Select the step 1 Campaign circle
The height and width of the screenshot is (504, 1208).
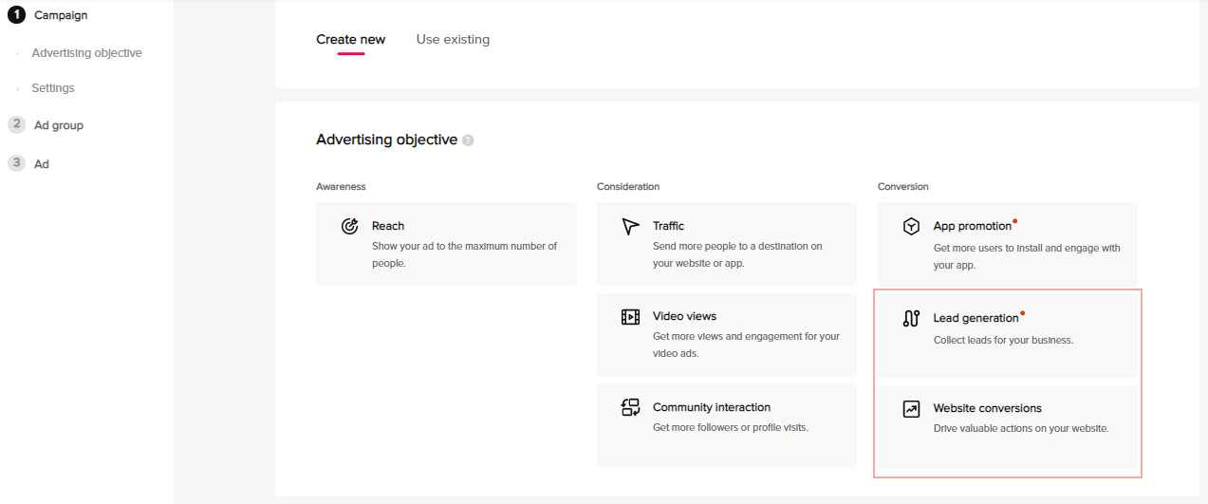click(x=16, y=15)
